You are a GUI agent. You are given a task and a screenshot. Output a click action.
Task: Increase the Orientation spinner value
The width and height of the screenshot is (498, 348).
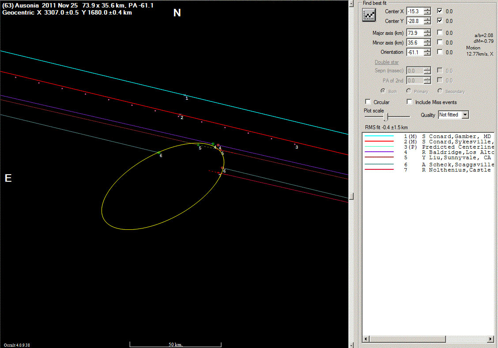click(427, 50)
